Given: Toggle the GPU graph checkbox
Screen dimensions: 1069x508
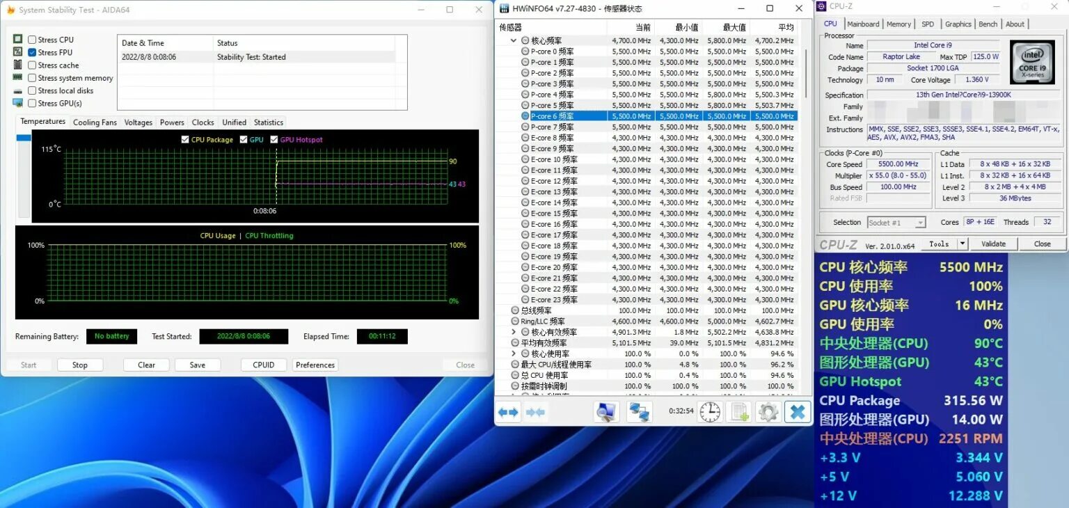Looking at the screenshot, I should (x=244, y=140).
